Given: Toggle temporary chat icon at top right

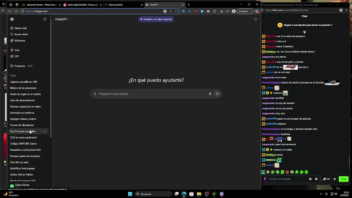Looking at the screenshot, I should click(256, 19).
